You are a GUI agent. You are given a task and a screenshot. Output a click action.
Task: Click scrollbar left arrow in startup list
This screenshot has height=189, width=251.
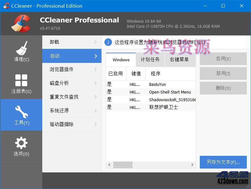tap(109, 165)
